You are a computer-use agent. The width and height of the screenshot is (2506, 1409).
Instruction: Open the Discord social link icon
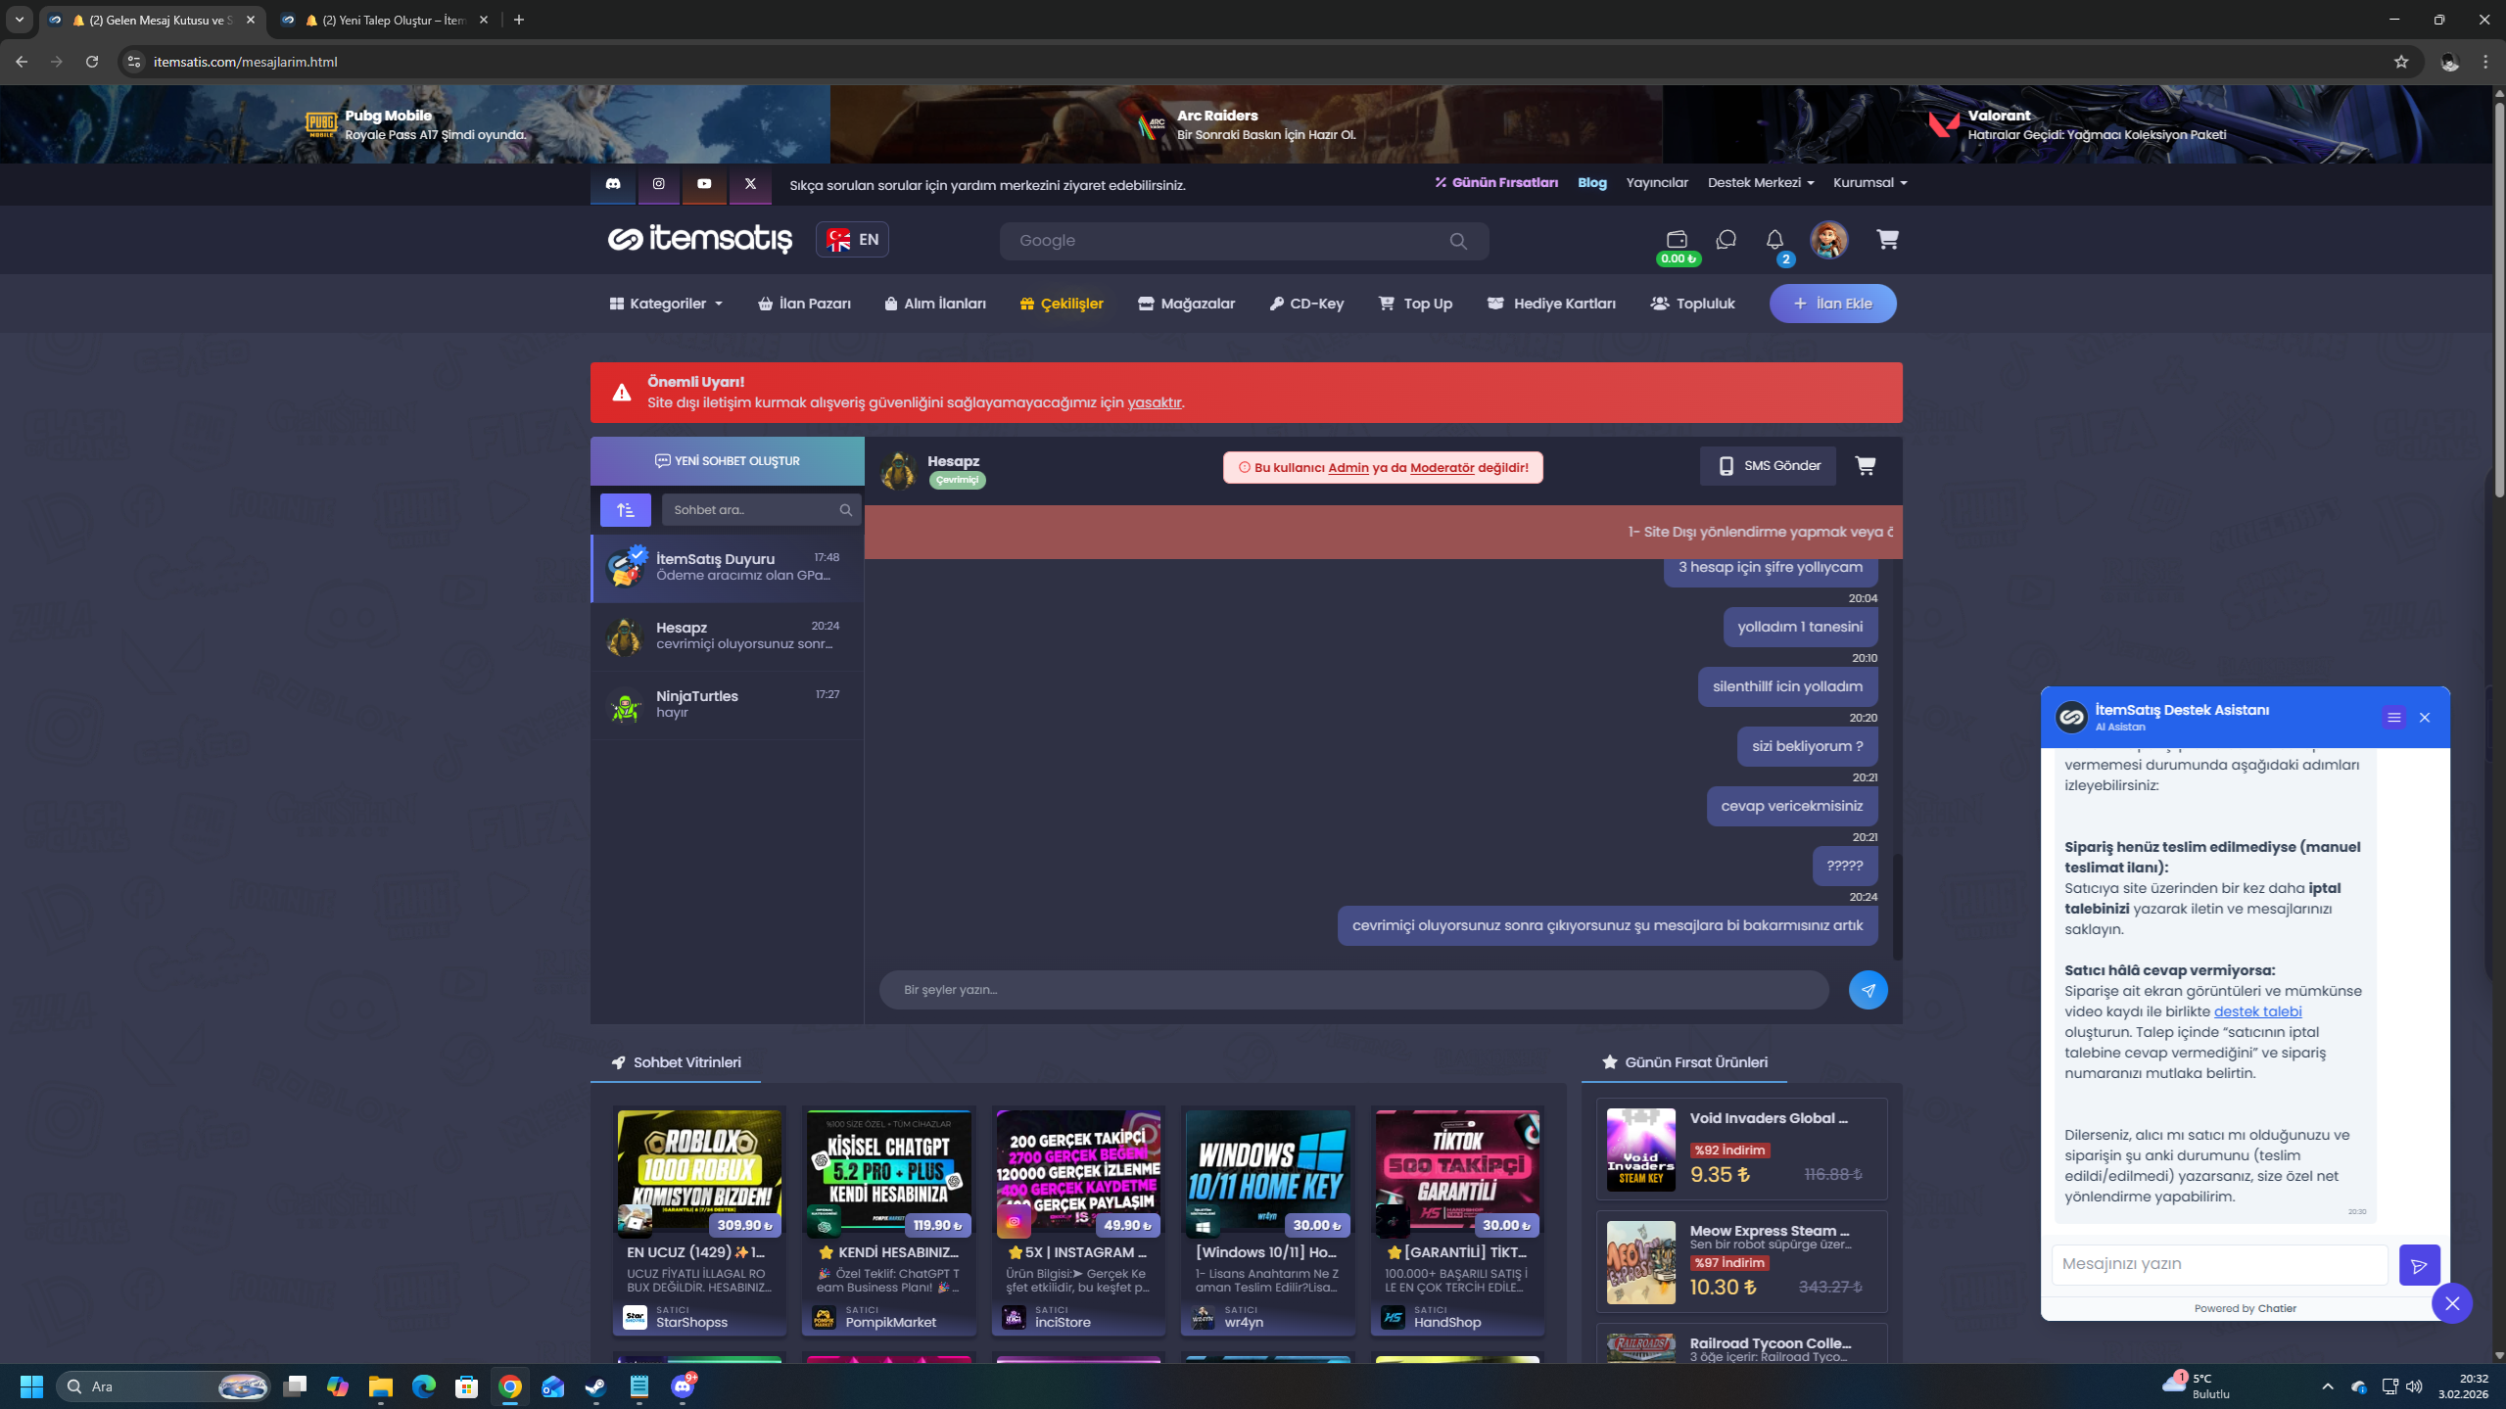(x=613, y=184)
